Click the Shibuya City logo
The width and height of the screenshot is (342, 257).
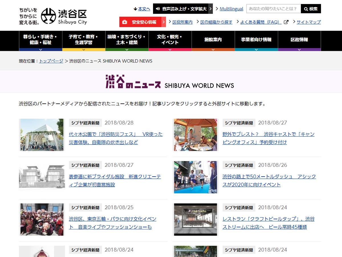click(53, 16)
